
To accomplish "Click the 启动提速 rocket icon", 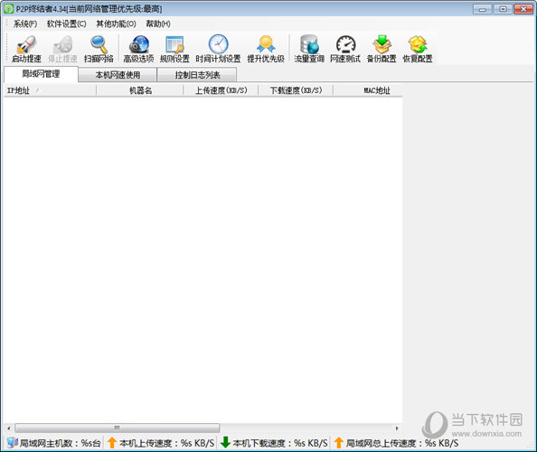I will point(27,44).
